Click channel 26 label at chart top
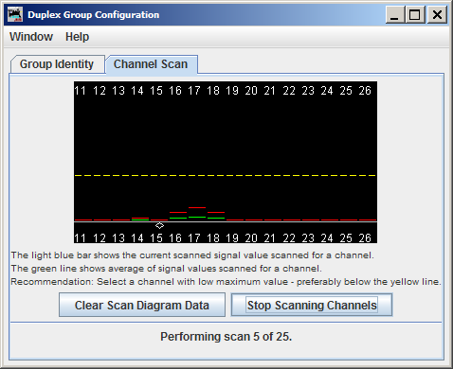 (x=365, y=91)
